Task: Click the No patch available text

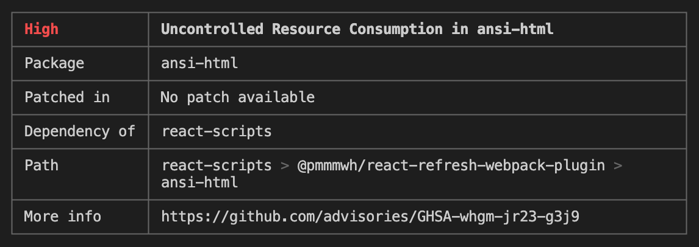Action: click(237, 97)
